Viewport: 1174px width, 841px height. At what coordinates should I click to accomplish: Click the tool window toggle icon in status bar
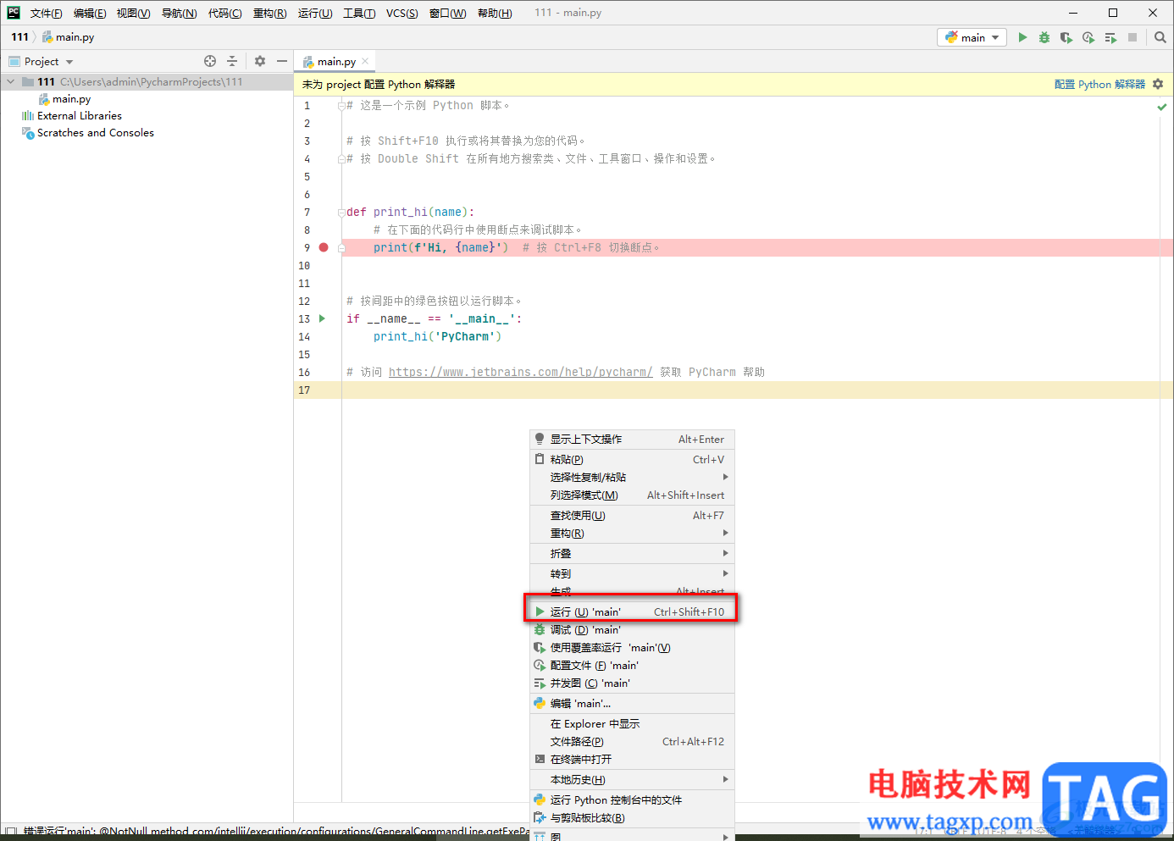[10, 831]
